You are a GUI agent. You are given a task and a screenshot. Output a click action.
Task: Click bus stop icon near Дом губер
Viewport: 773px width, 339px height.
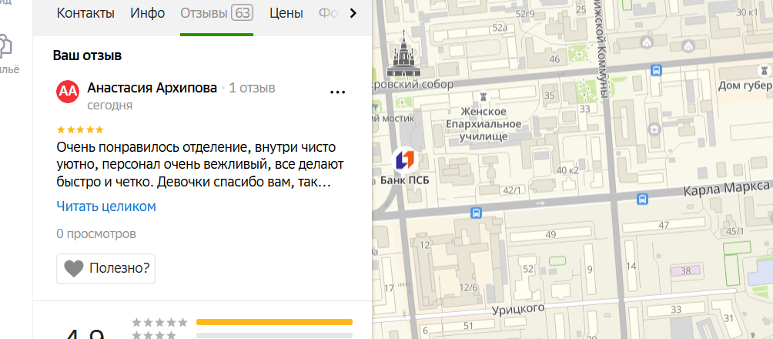(x=656, y=70)
